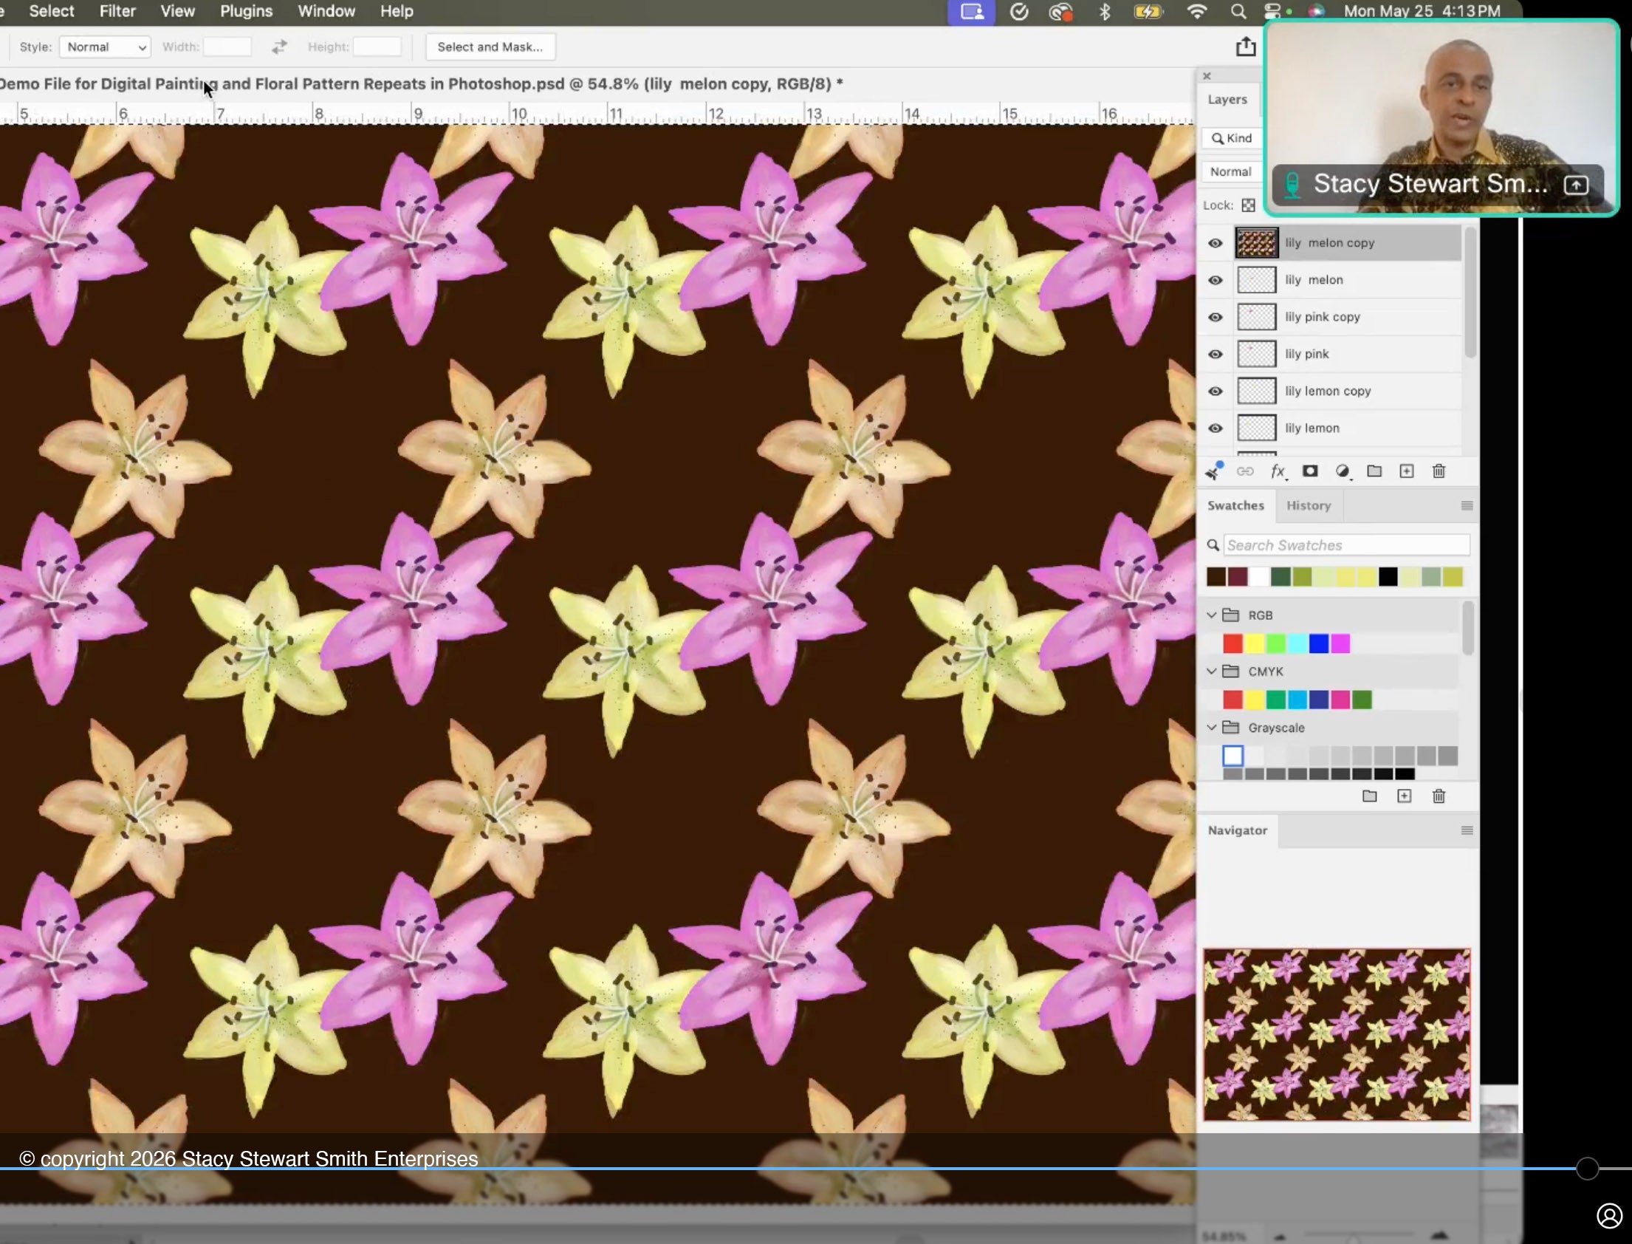Open the Style dropdown set to Normal
The image size is (1632, 1244).
[105, 47]
